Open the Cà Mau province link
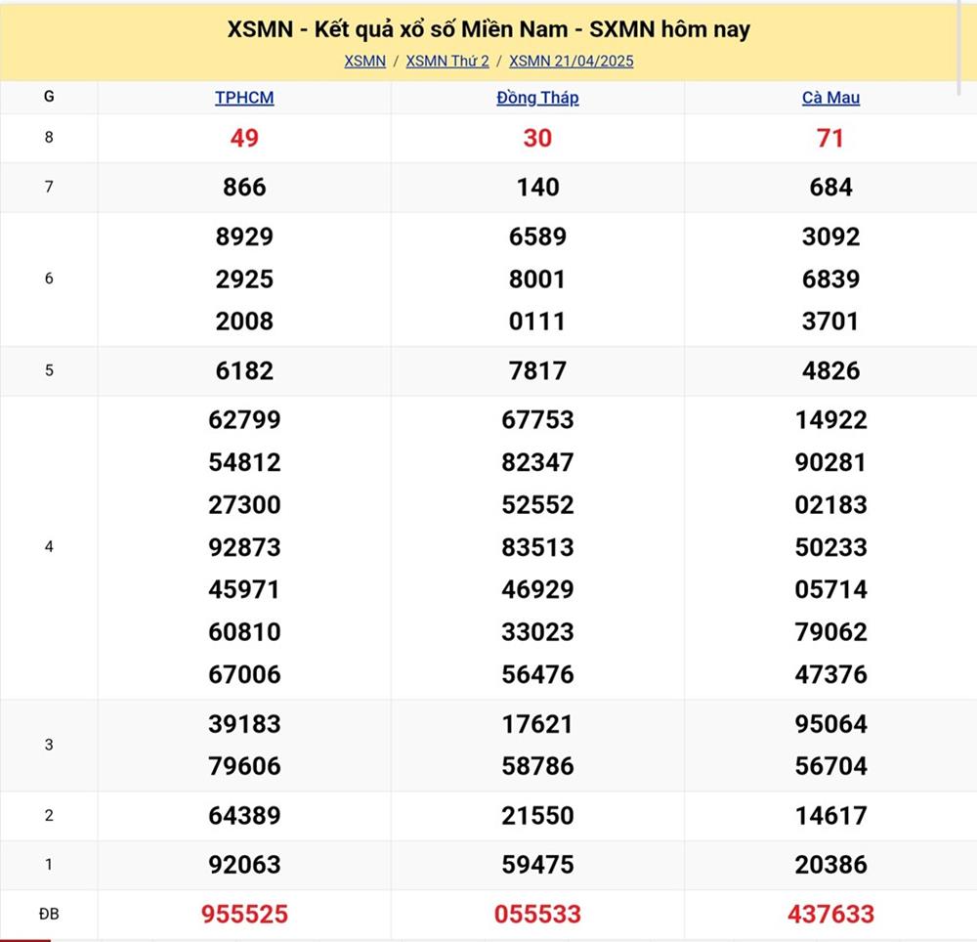The width and height of the screenshot is (977, 942). pos(830,98)
